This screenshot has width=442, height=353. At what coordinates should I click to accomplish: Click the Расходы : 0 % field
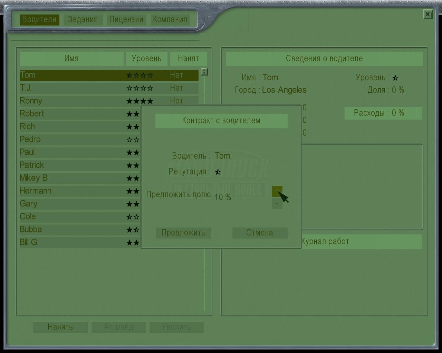click(x=383, y=113)
